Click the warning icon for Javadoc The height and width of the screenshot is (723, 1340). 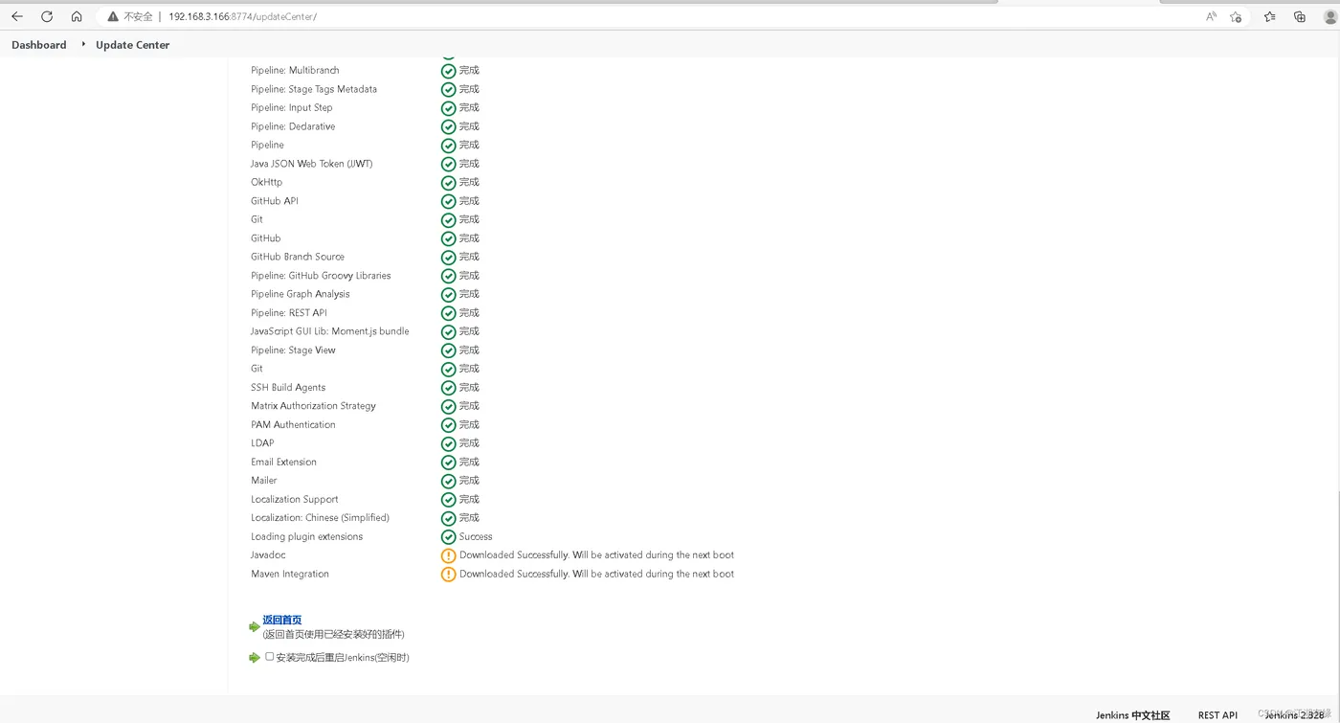pos(448,555)
